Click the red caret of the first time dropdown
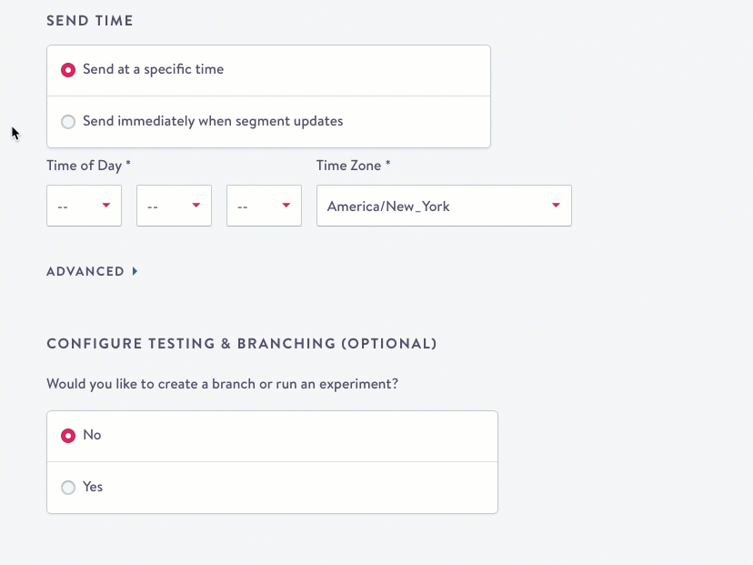753x565 pixels. [106, 206]
